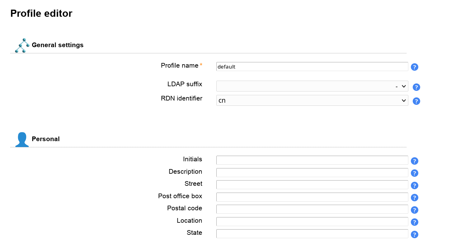The height and width of the screenshot is (241, 451).
Task: Focus the Initials text field
Action: tap(312, 160)
